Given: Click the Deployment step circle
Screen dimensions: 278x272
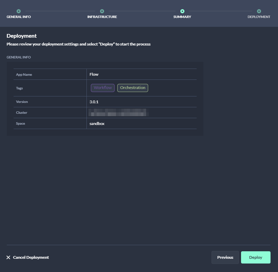Looking at the screenshot, I should [x=259, y=11].
